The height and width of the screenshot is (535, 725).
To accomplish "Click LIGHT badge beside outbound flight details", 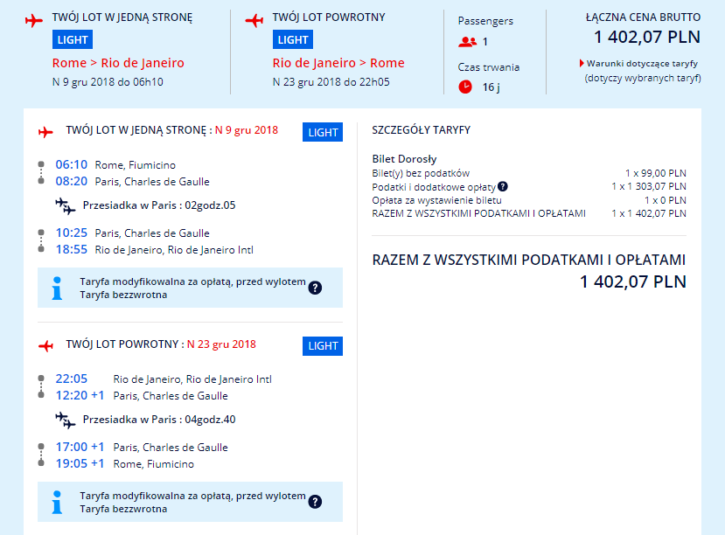I will [323, 132].
